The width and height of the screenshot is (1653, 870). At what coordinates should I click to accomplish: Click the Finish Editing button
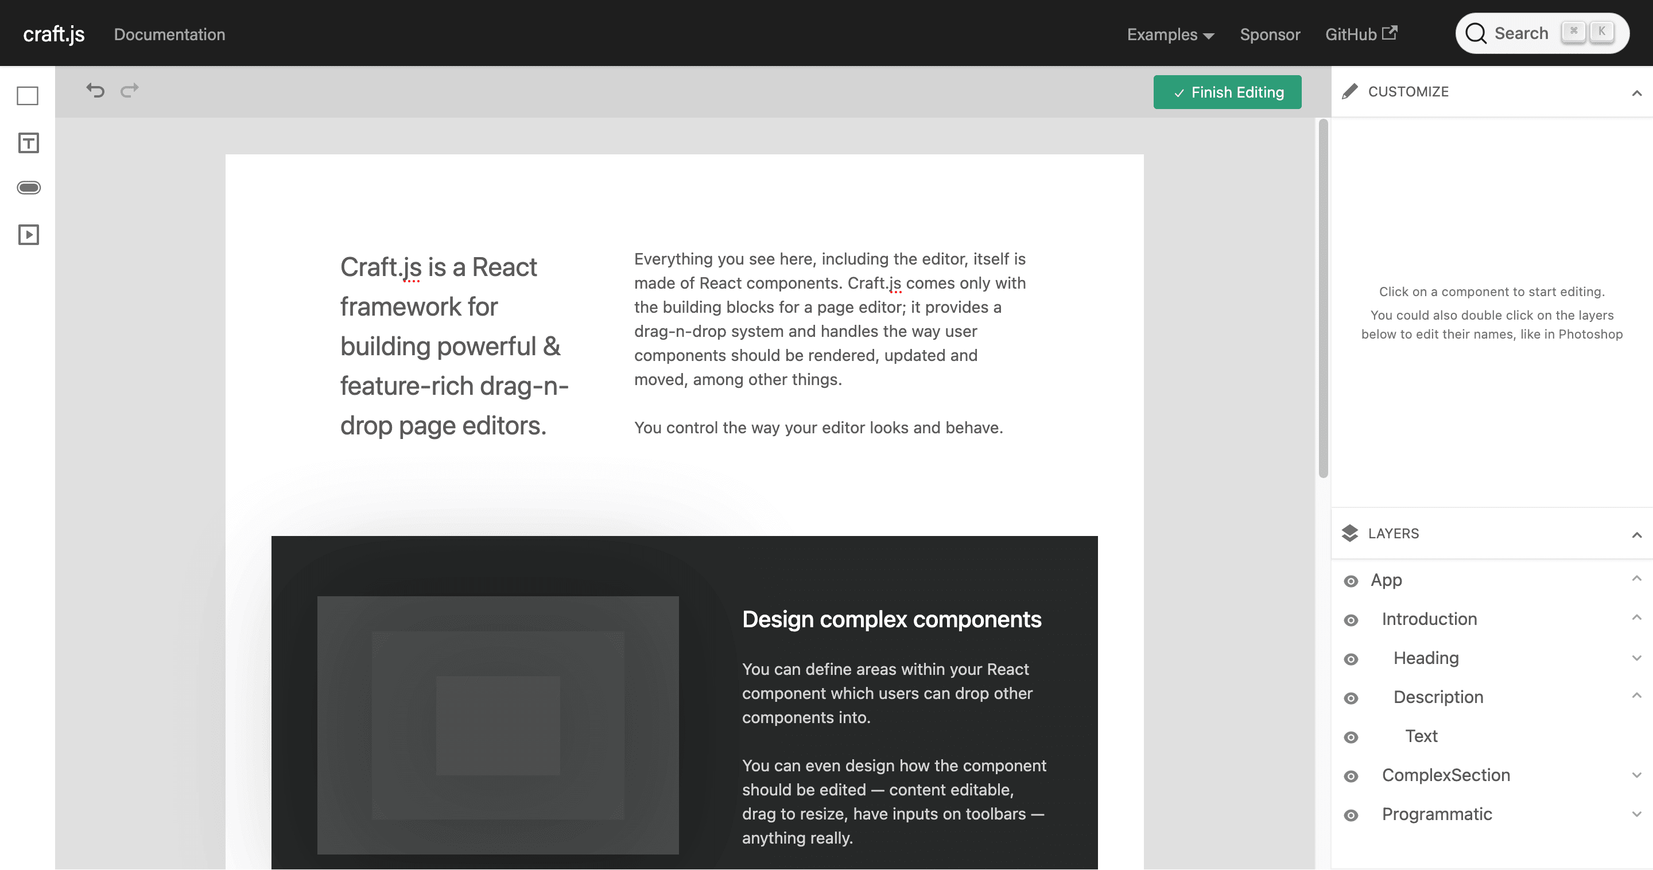coord(1227,92)
